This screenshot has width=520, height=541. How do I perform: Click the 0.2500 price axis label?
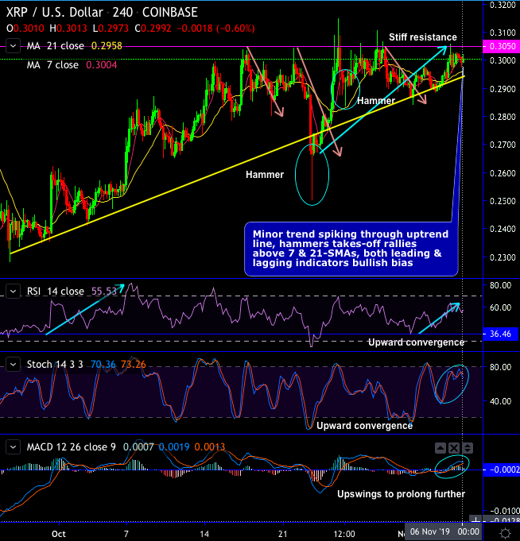(x=503, y=201)
